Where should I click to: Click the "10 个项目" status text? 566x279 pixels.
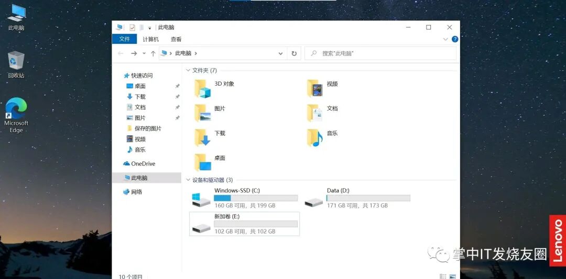point(130,276)
